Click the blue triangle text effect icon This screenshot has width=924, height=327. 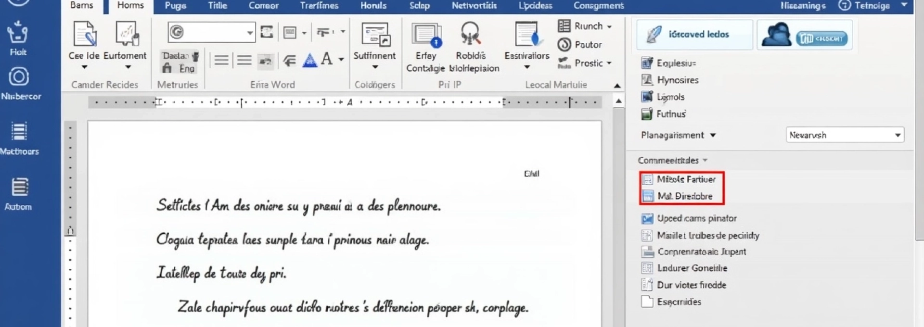coord(310,60)
